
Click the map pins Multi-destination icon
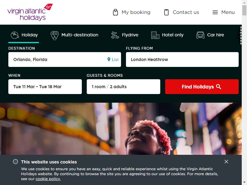pos(55,35)
